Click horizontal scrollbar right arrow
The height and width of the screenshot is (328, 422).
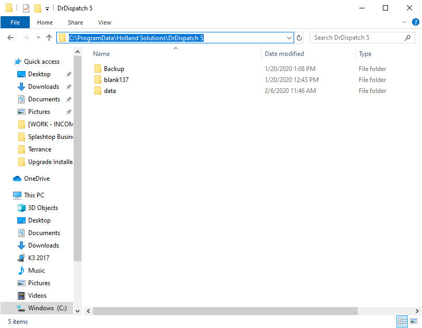pos(417,311)
